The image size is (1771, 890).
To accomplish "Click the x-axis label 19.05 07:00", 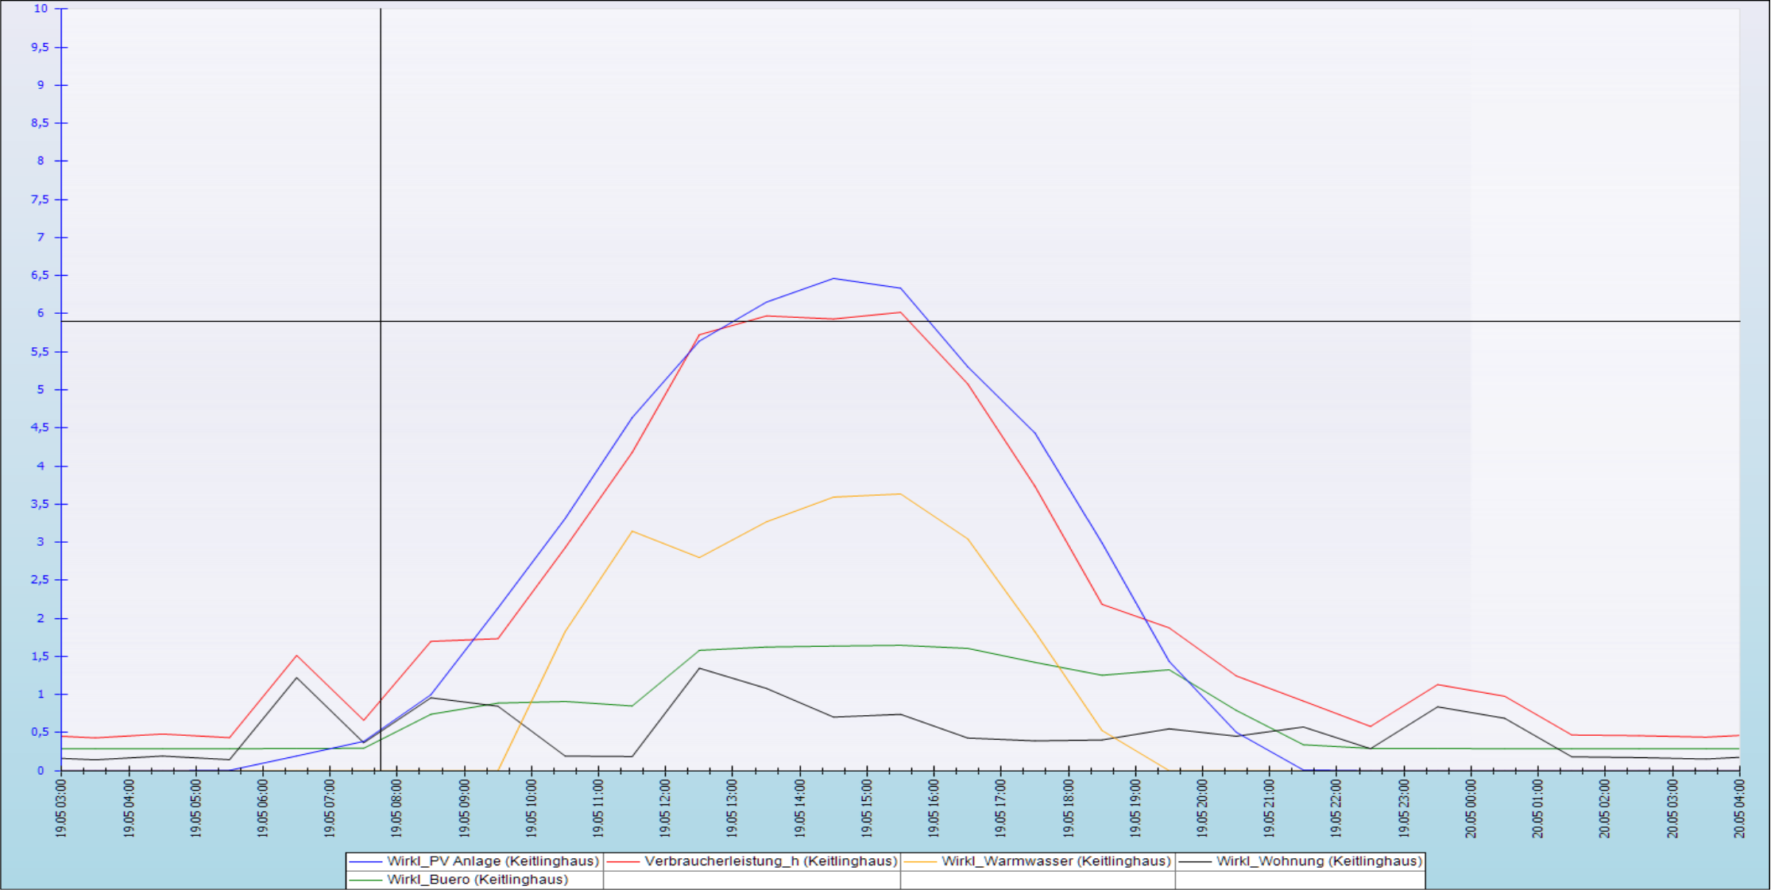I will pyautogui.click(x=330, y=808).
